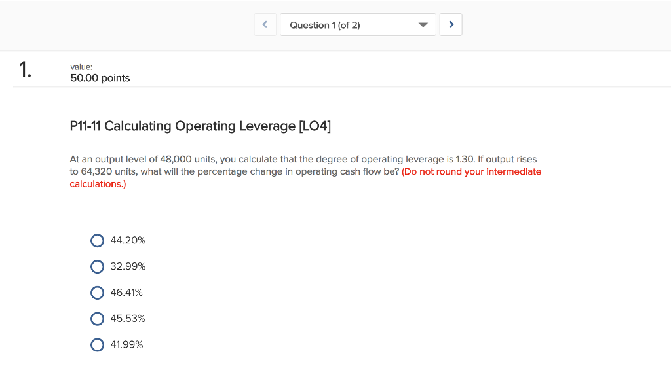Click the P11-11 problem title heading
Image resolution: width=671 pixels, height=377 pixels.
(200, 126)
